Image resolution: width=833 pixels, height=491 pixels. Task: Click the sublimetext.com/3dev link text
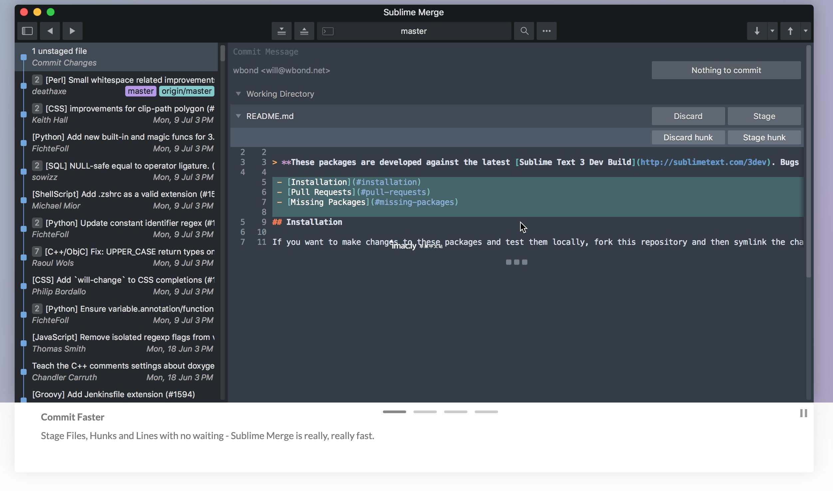coord(703,162)
